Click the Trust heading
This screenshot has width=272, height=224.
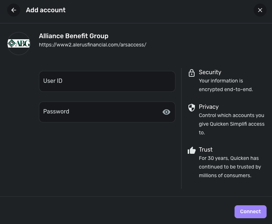click(206, 149)
